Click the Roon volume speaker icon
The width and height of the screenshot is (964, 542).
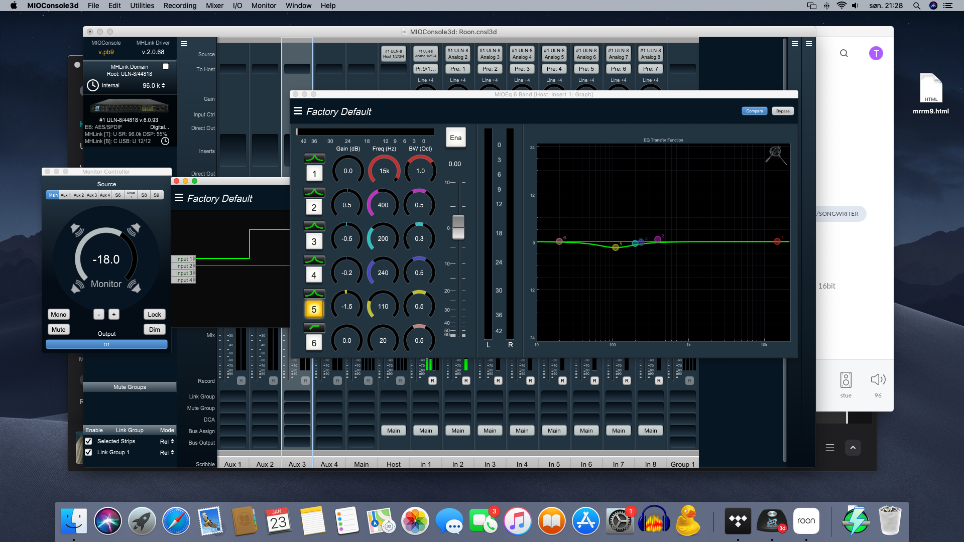(878, 380)
